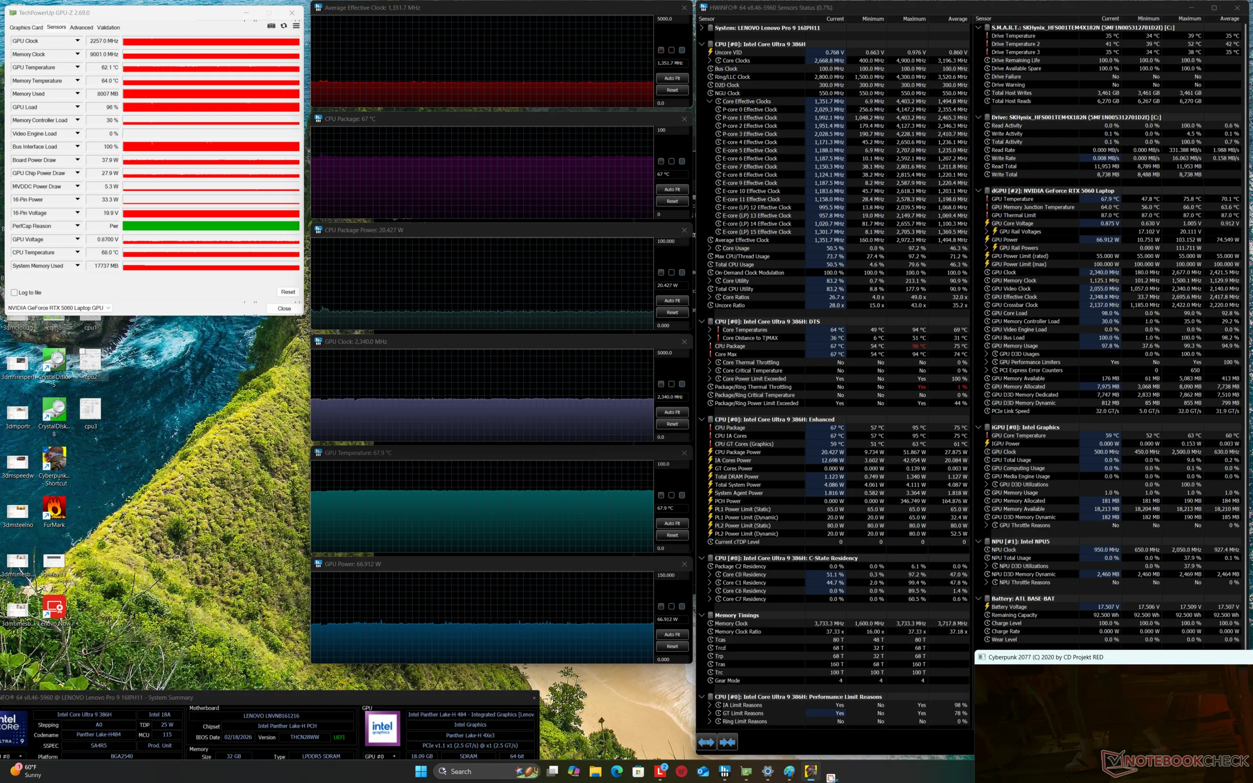Click HWiNFO collapse columns arrows button
Viewport: 1253px width, 783px height.
click(727, 742)
